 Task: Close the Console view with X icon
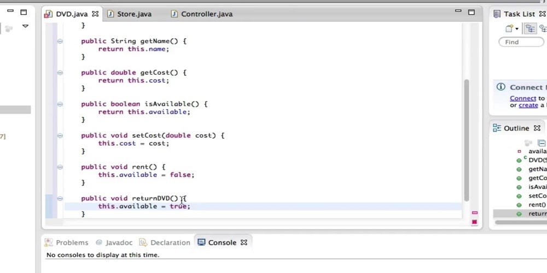(244, 242)
